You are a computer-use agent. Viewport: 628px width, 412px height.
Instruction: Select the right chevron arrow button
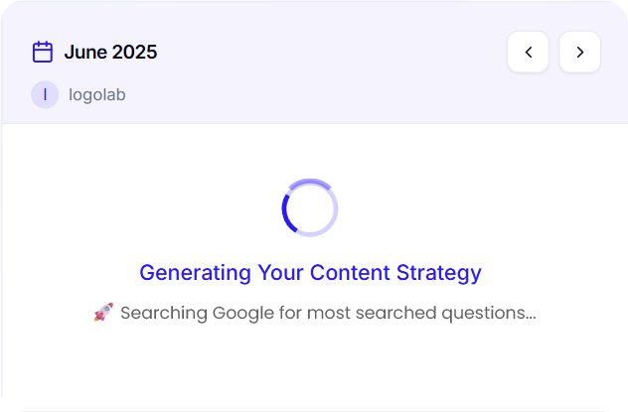(x=579, y=52)
